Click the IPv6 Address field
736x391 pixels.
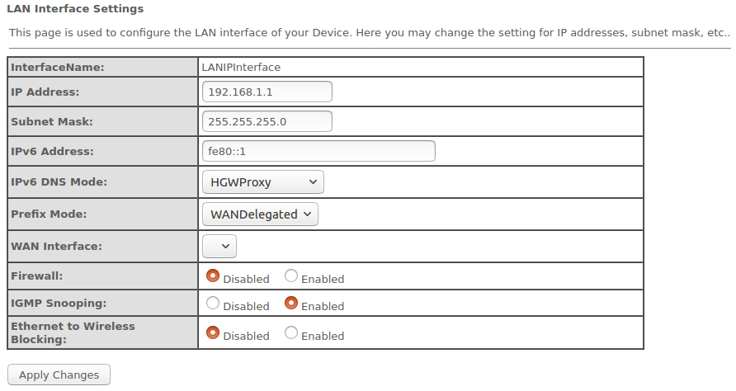(318, 152)
